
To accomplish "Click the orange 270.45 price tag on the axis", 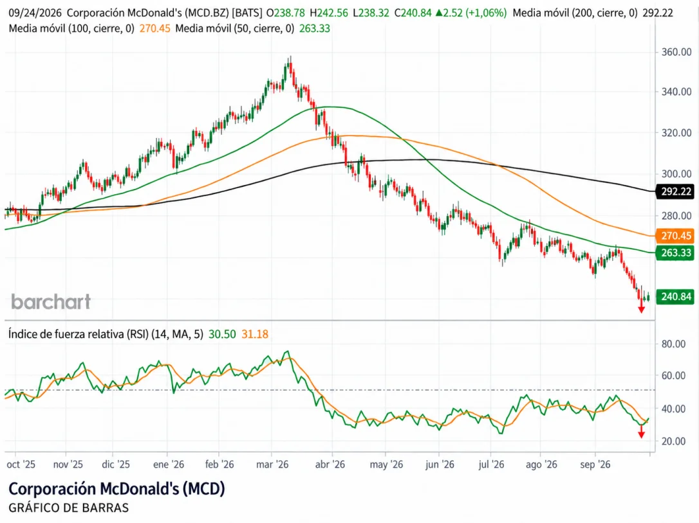I will pos(676,236).
